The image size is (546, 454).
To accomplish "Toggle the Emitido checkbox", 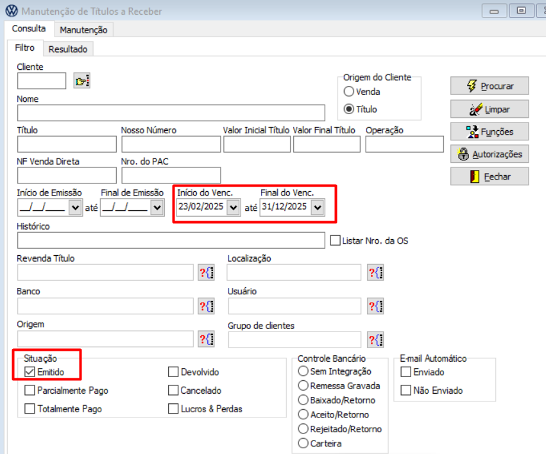I will (30, 372).
